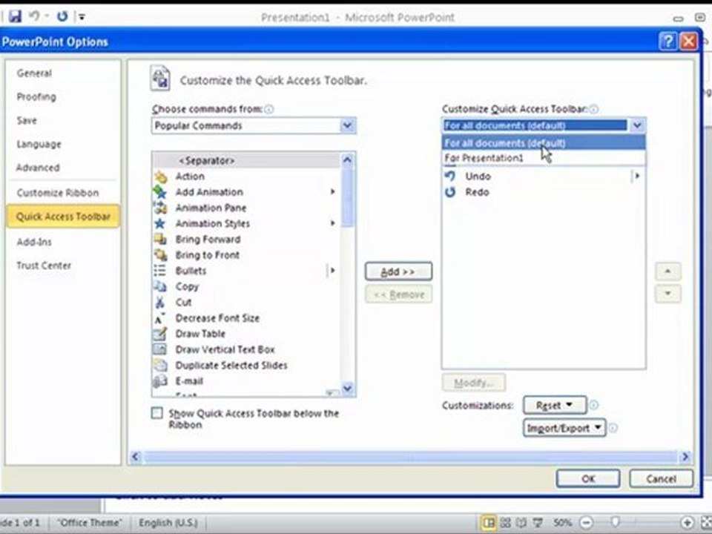The image size is (712, 534).
Task: Click the Move Down arrow button
Action: coord(667,294)
